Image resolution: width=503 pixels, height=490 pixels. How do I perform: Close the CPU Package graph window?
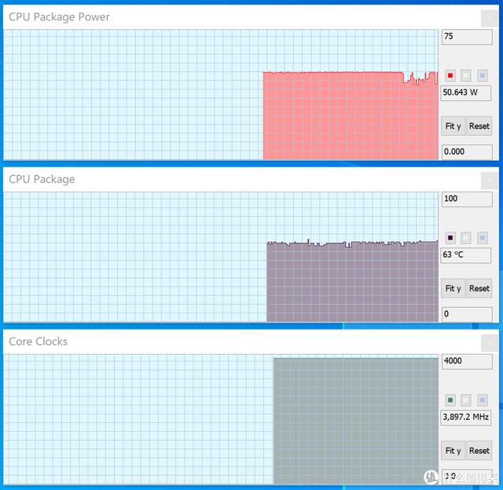click(490, 181)
